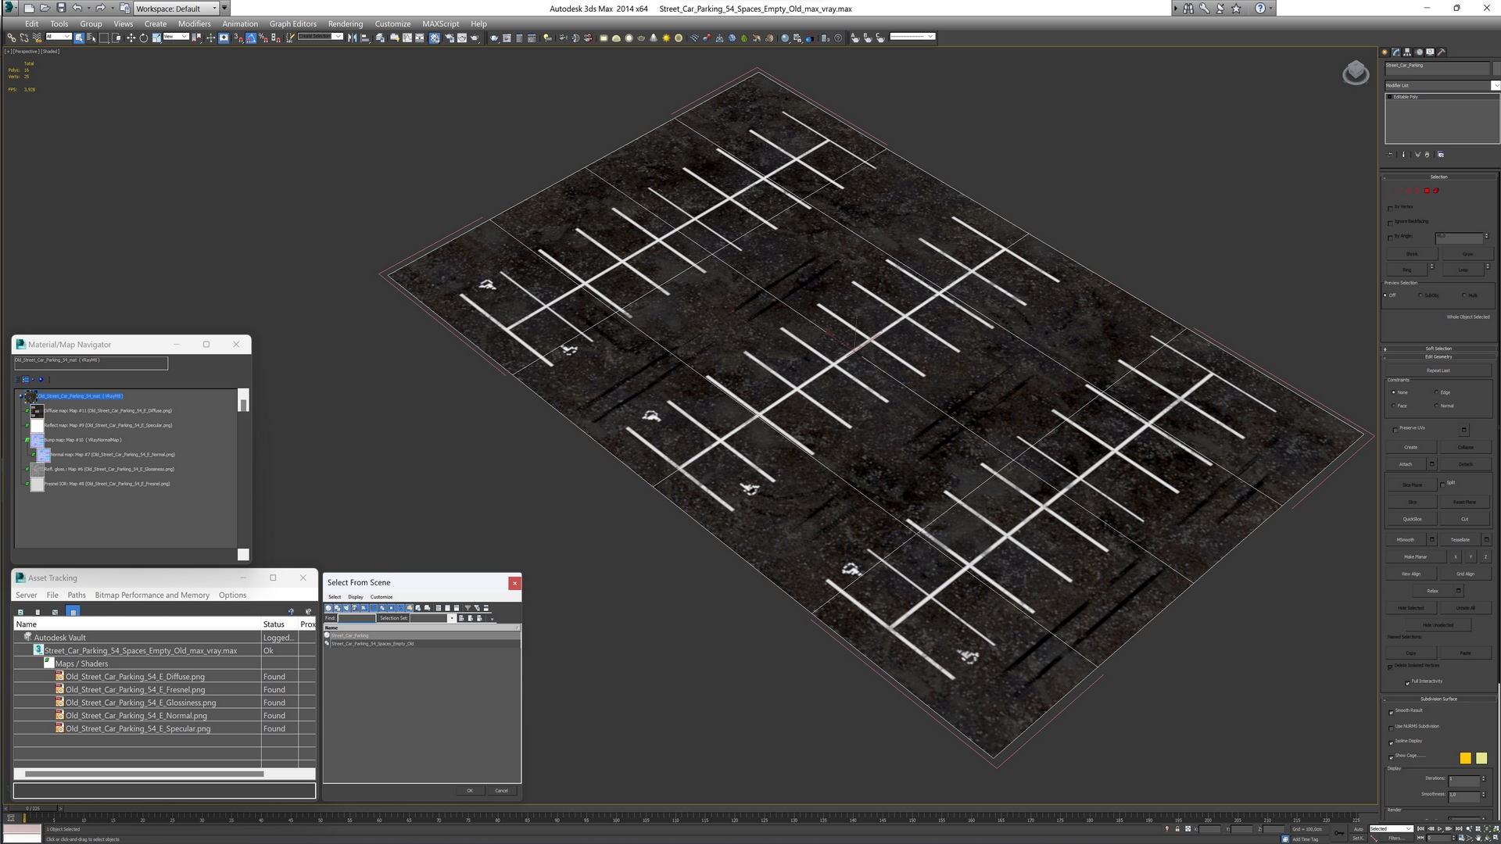Open the Modifier List dropdown

1496,85
